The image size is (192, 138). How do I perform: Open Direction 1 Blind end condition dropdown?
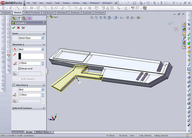[31, 49]
